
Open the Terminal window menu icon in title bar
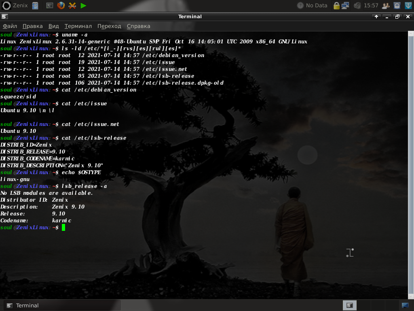[x=4, y=17]
